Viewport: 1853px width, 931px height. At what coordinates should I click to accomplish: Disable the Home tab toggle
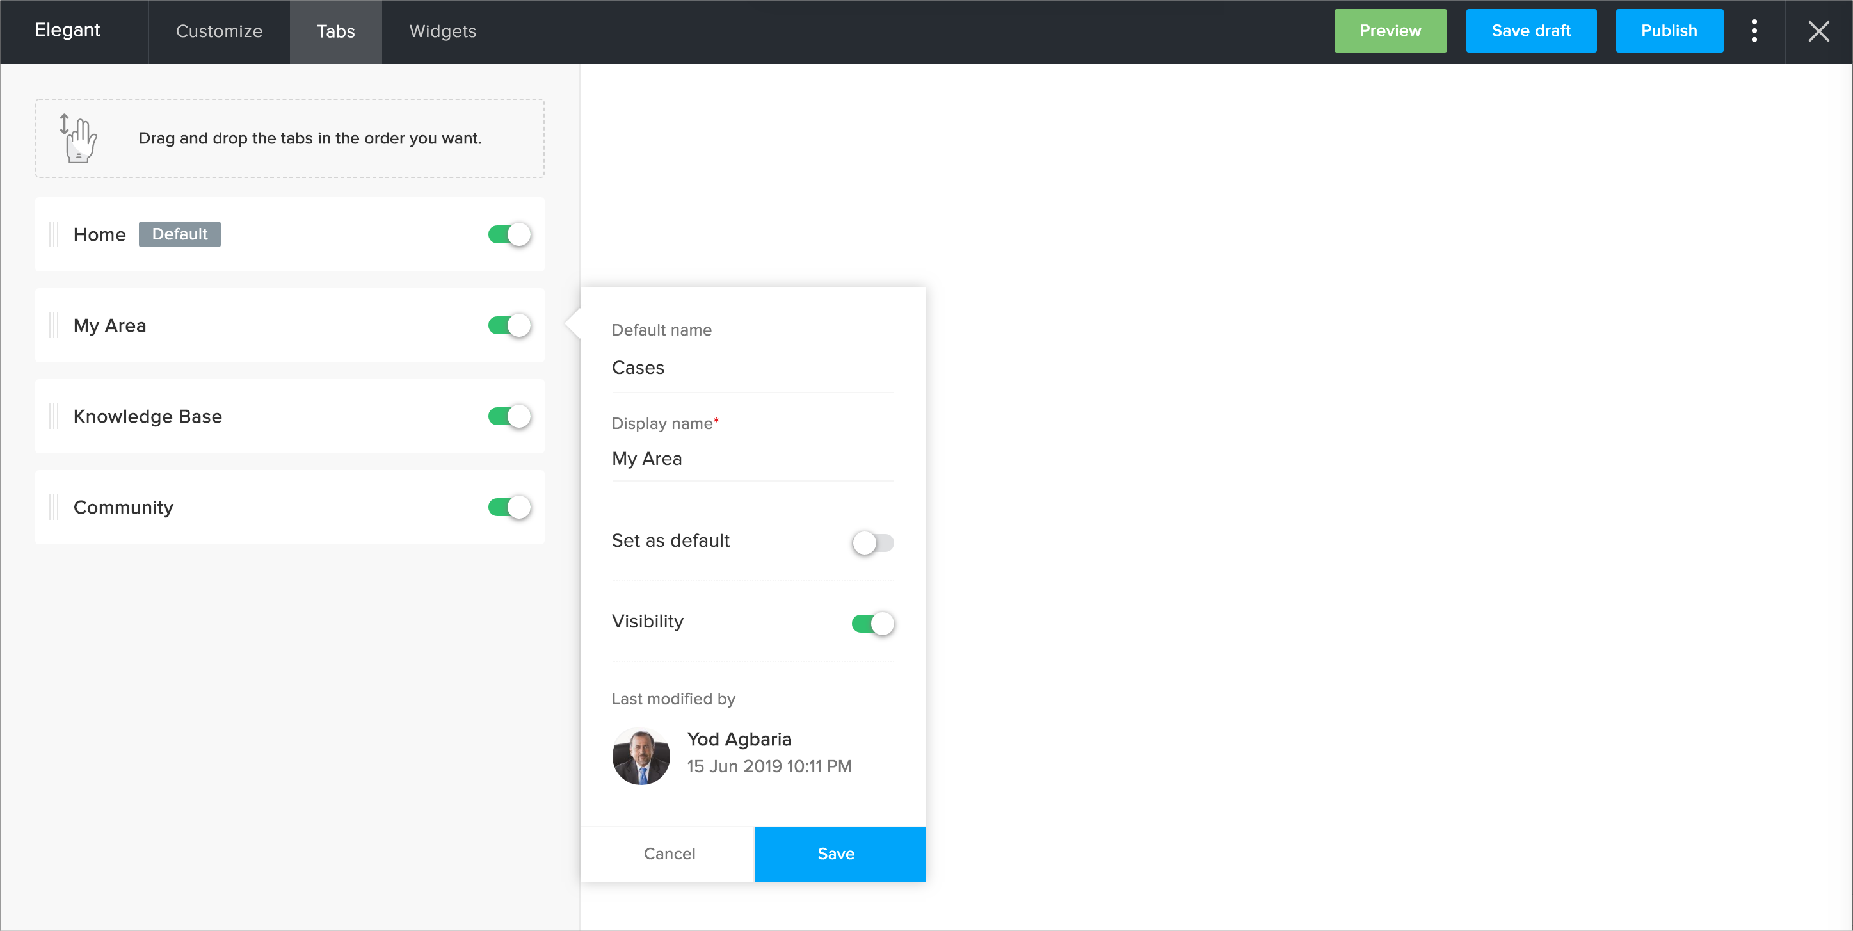(509, 234)
